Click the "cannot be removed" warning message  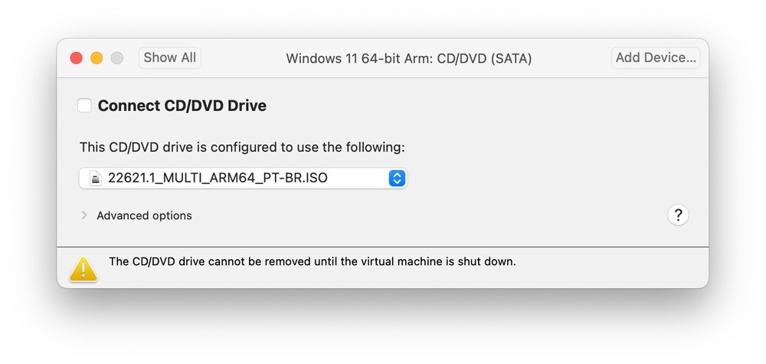coord(313,261)
